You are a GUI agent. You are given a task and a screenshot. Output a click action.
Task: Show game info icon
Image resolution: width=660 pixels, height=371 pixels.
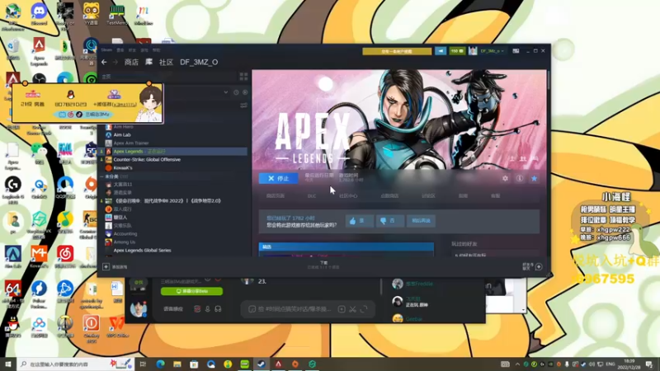[520, 178]
